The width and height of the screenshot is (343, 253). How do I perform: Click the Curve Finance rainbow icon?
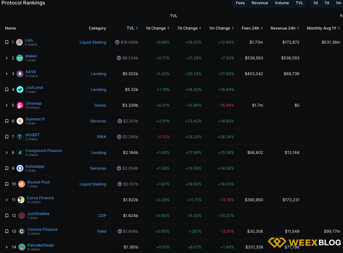(x=21, y=200)
